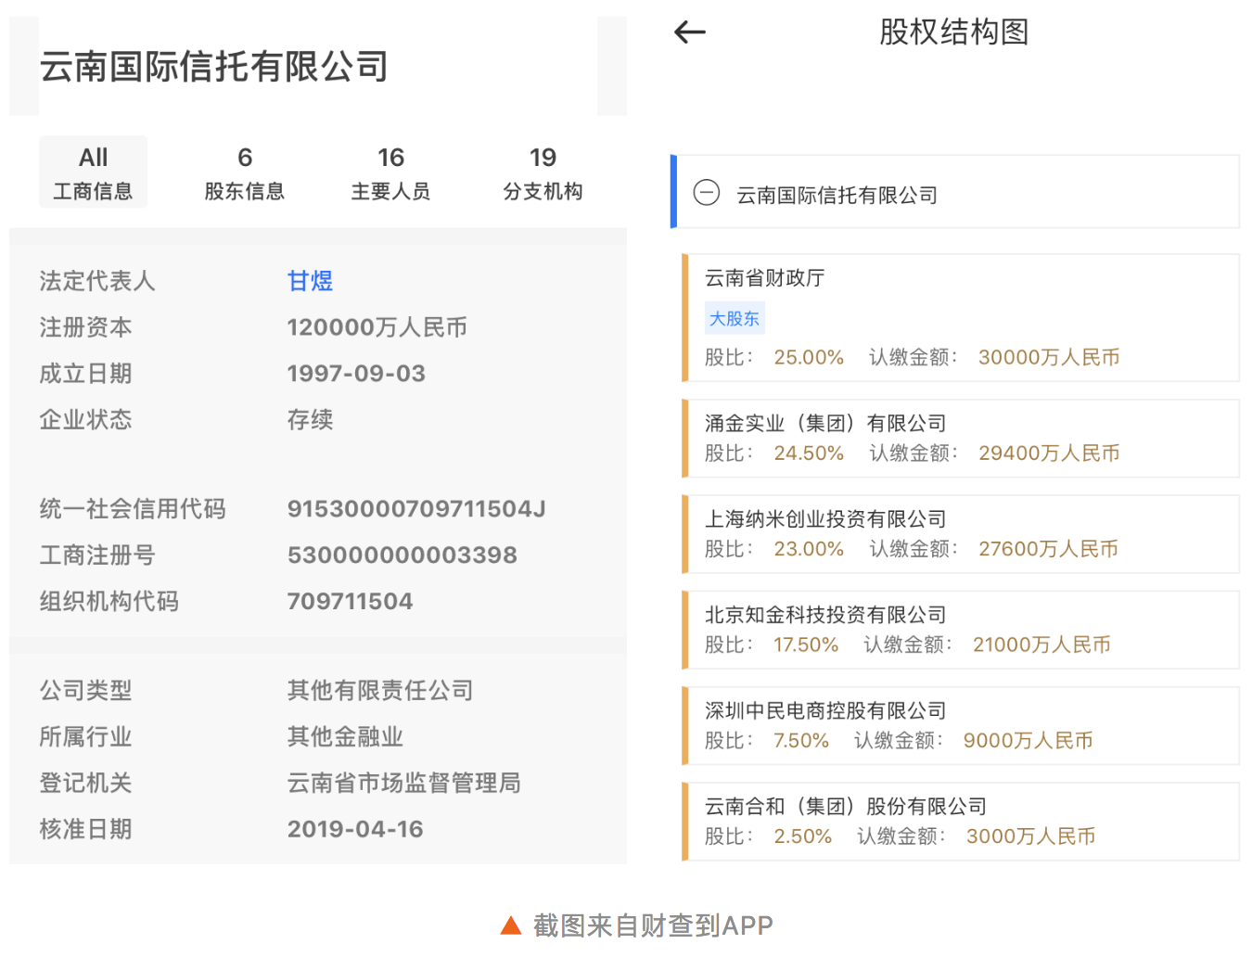Click the 7.50% share ratio
The image size is (1252, 957).
point(801,741)
